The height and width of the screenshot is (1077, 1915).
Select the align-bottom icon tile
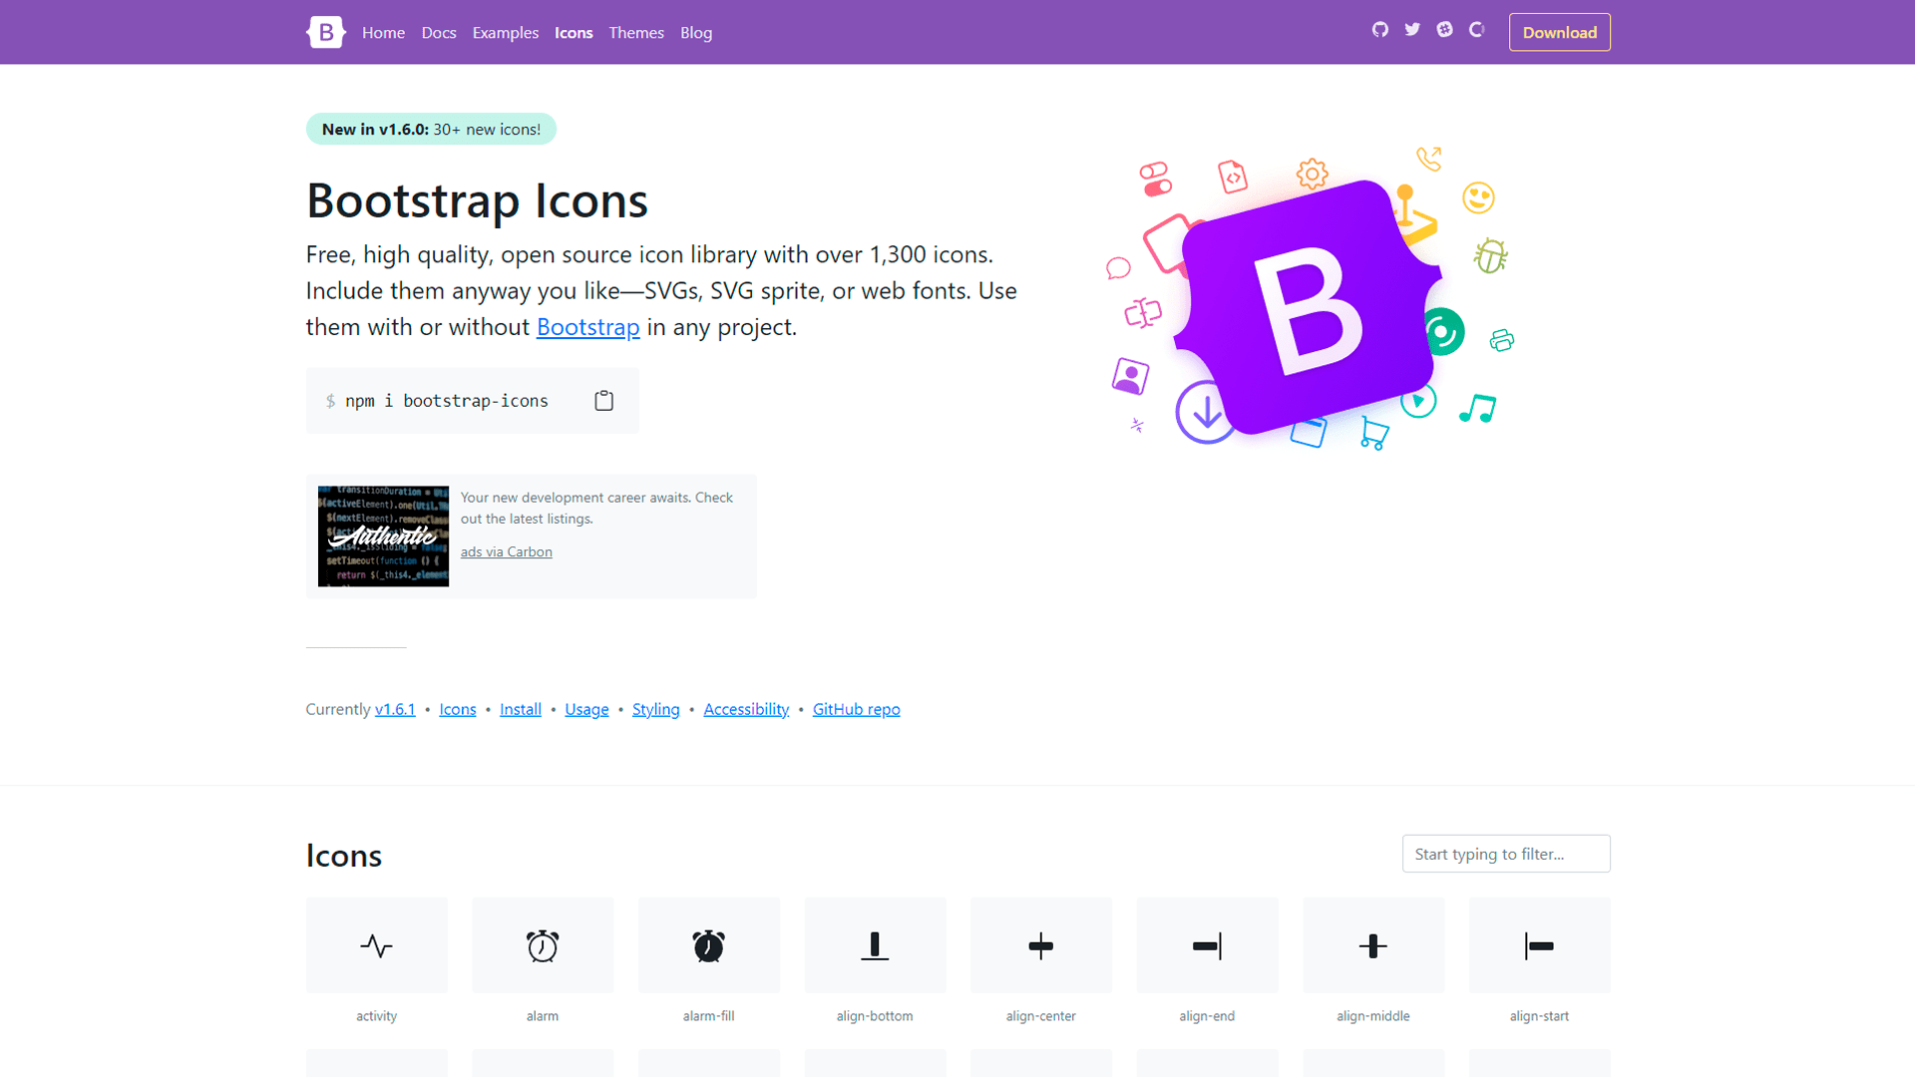[875, 945]
